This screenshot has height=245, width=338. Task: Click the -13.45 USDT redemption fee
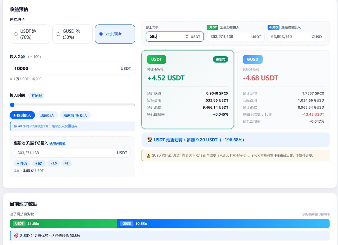coord(313,114)
